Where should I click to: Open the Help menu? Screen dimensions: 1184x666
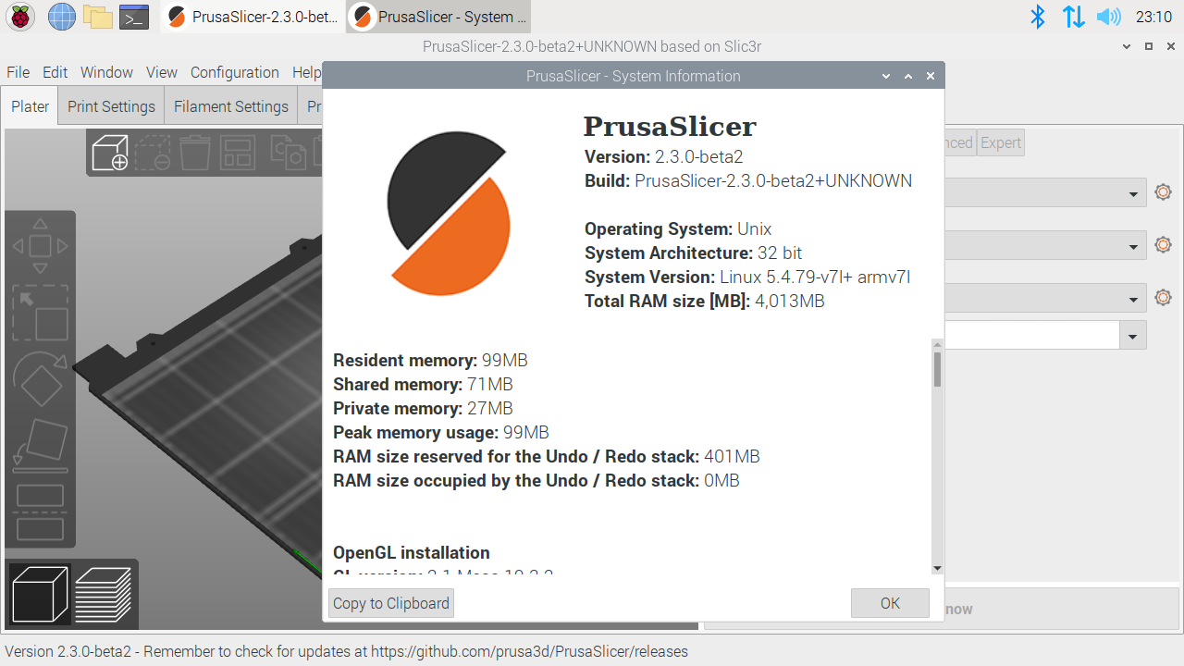pos(306,72)
